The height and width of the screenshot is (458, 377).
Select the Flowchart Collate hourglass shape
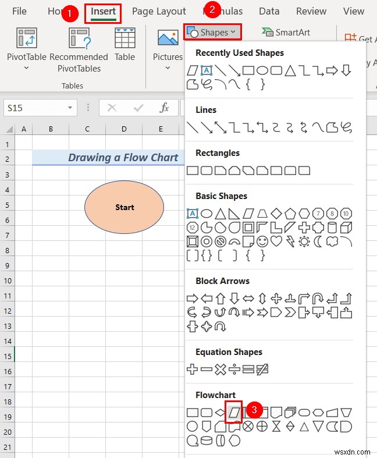point(276,427)
